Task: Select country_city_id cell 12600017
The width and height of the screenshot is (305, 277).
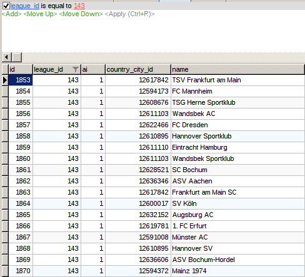Action: [138, 203]
